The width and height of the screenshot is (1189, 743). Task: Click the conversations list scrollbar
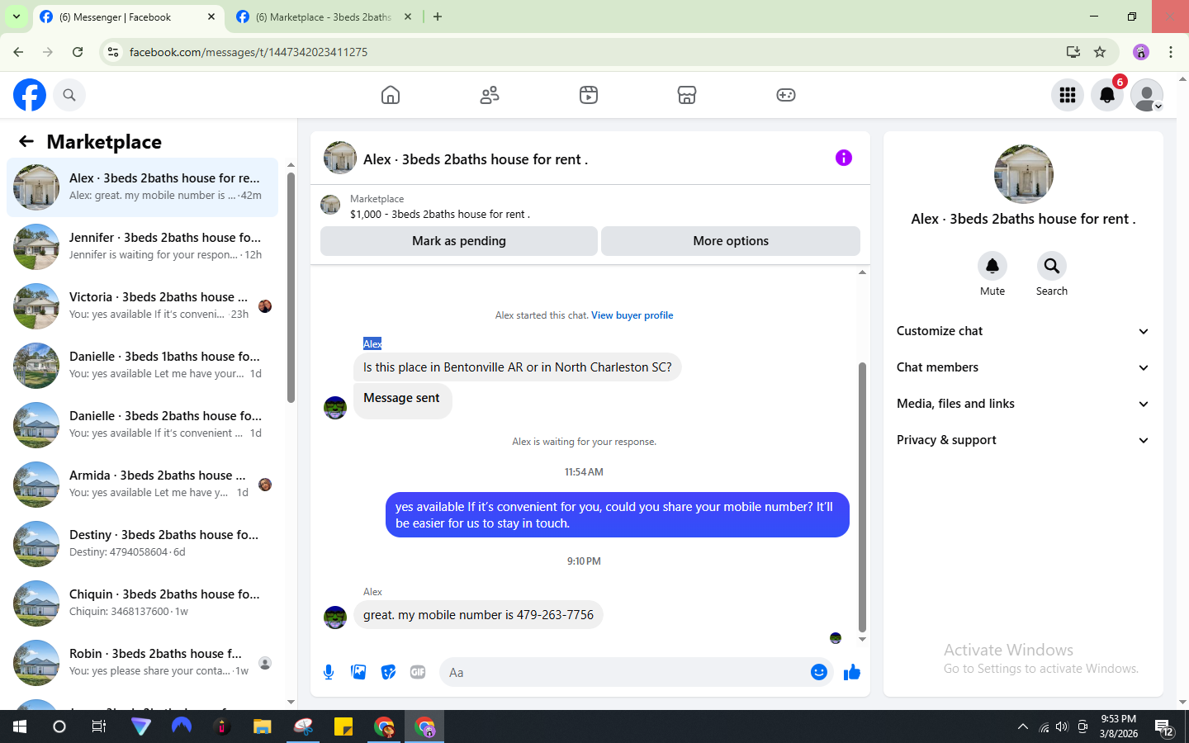click(291, 287)
